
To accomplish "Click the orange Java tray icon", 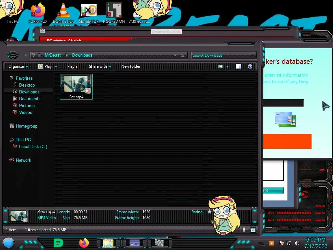I will [x=272, y=243].
